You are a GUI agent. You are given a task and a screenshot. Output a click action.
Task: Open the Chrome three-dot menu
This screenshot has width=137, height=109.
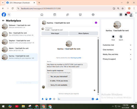coord(134,8)
